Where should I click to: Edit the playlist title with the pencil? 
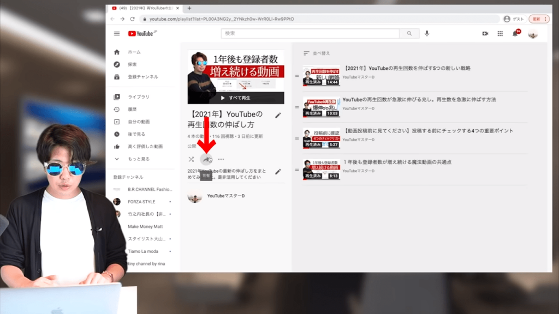tap(278, 115)
